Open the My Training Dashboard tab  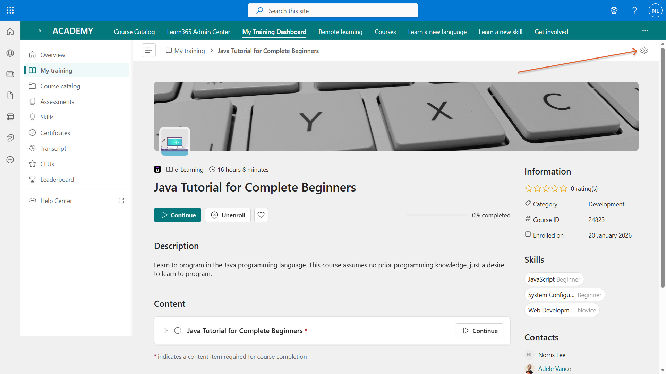click(274, 32)
